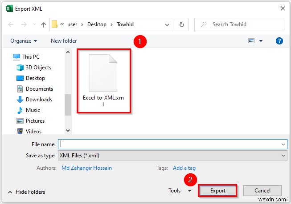
Task: Open recent locations dropdown arrow
Action: [x=34, y=24]
